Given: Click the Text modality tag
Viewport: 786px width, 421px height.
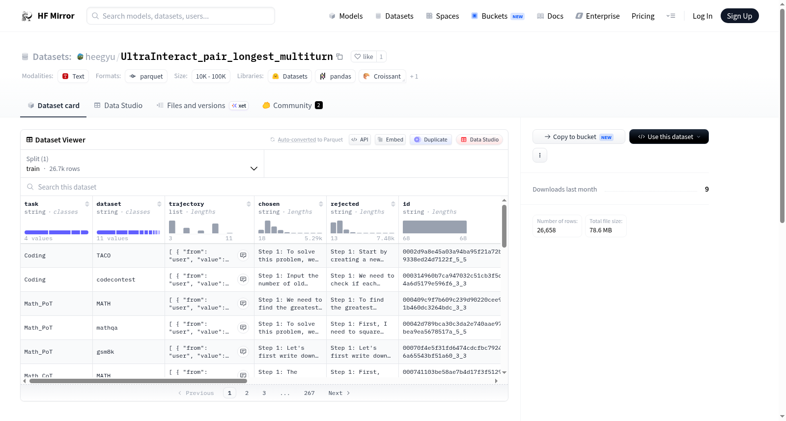Looking at the screenshot, I should click(73, 76).
